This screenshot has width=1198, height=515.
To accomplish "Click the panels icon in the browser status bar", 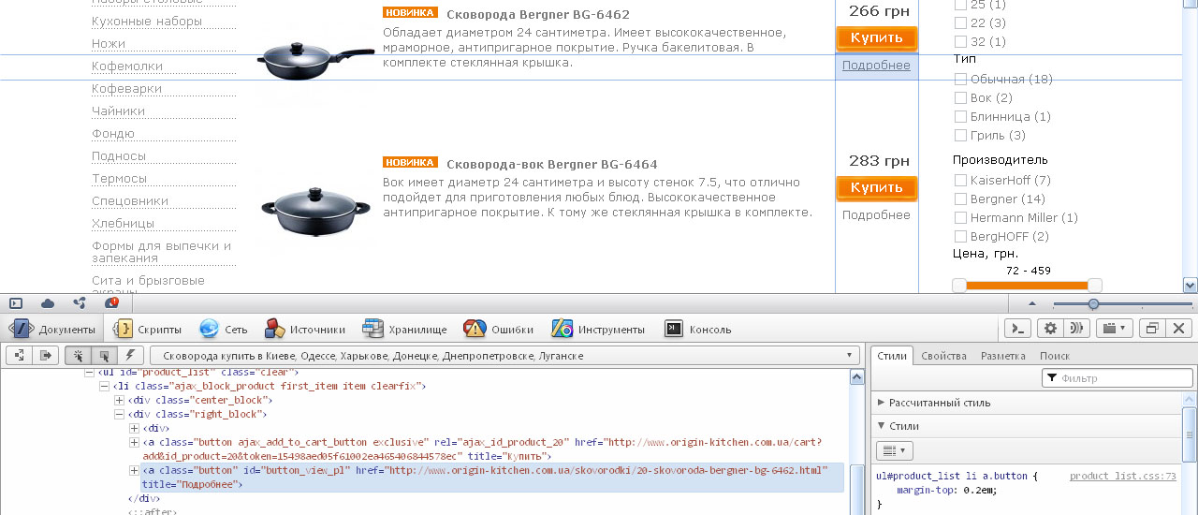I will pyautogui.click(x=15, y=303).
